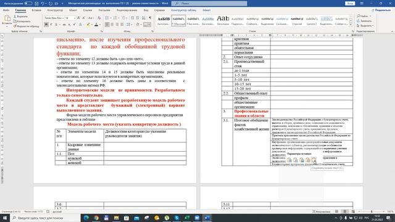
Task: Switch to the Вставка ribbon tab
Action: (36, 10)
